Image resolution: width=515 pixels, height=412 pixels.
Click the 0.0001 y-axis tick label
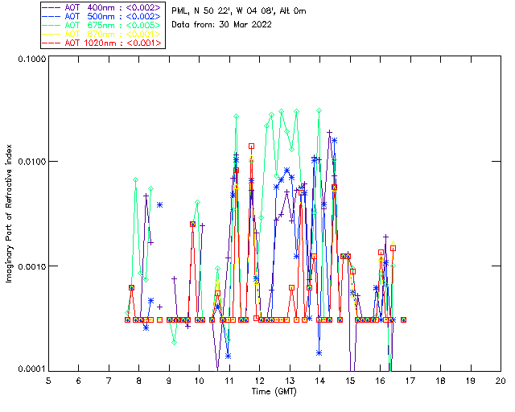click(32, 369)
